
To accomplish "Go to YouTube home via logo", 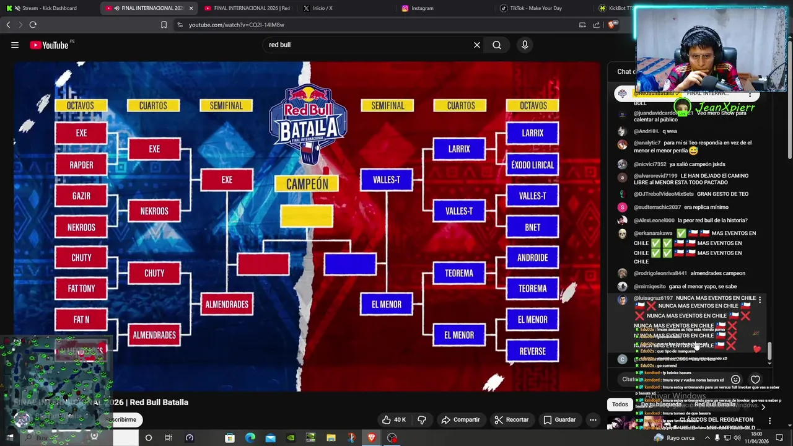I will point(49,45).
